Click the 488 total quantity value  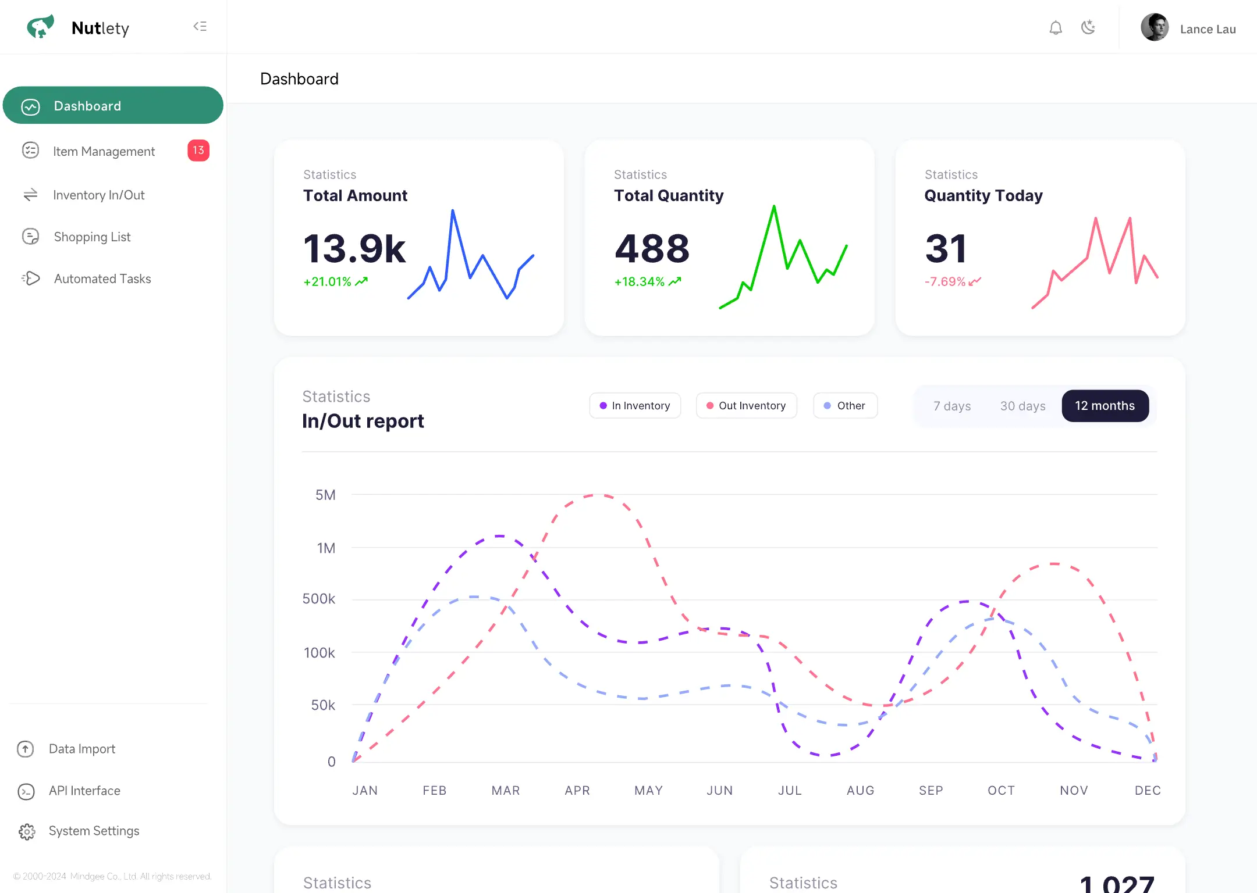click(x=652, y=249)
